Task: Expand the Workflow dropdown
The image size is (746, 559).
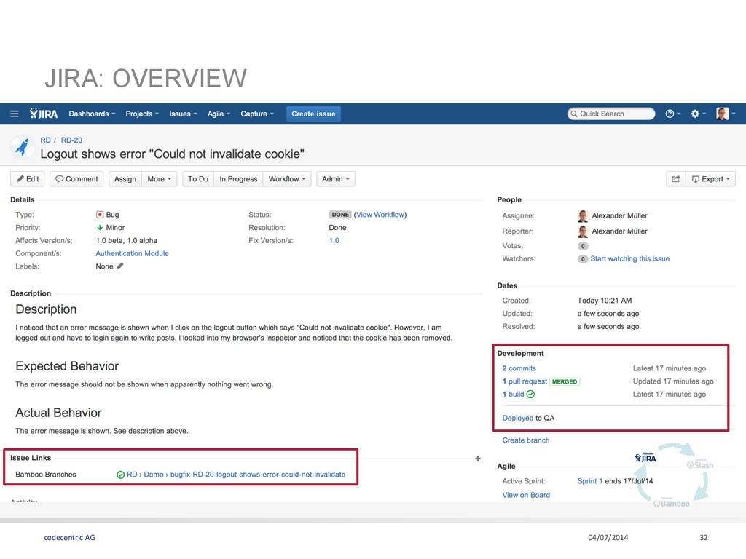Action: [287, 179]
